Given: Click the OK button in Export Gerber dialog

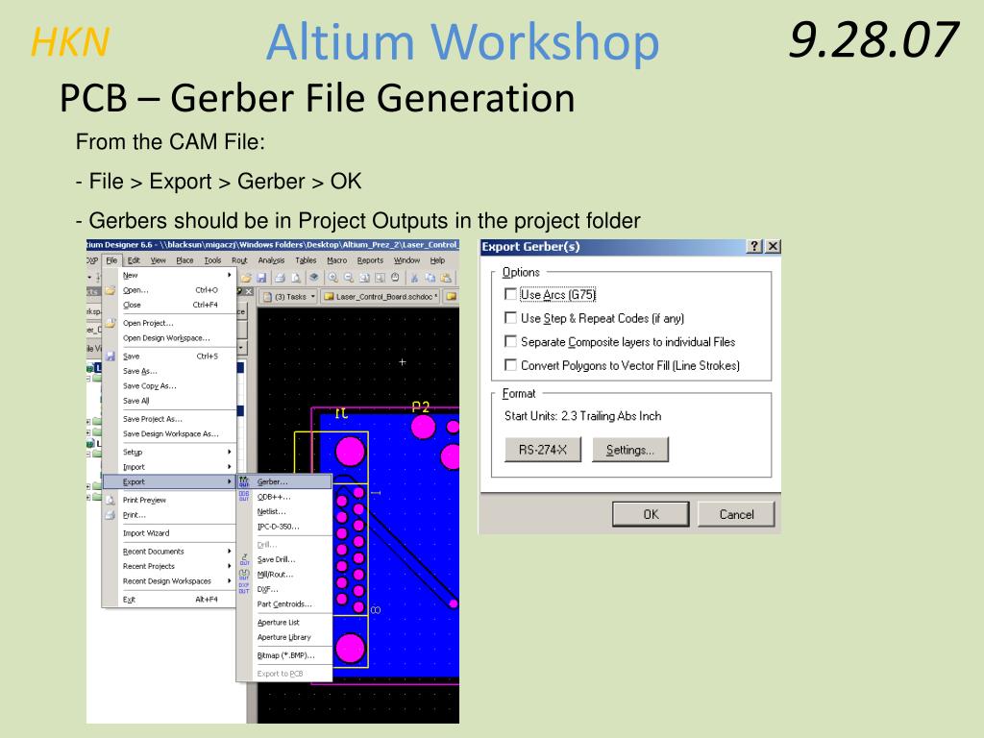Looking at the screenshot, I should point(651,514).
